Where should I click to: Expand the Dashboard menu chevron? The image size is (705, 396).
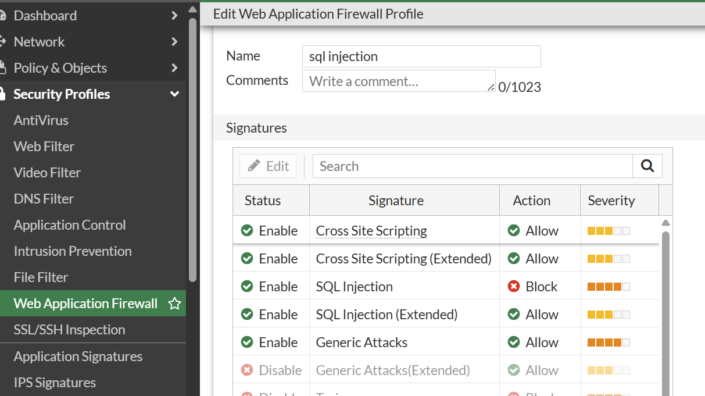pos(174,16)
